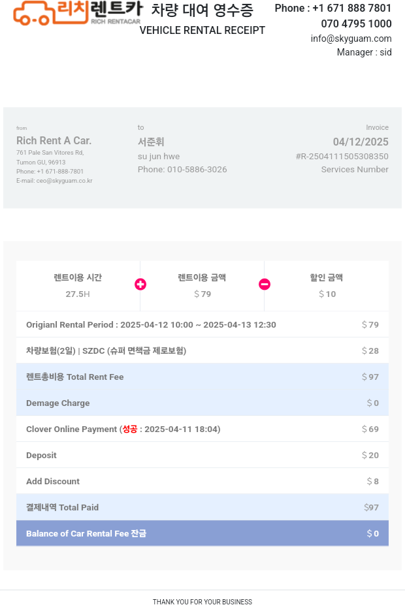Image resolution: width=405 pixels, height=607 pixels.
Task: Select the invoice number #R-2504111505308350
Action: pos(342,157)
